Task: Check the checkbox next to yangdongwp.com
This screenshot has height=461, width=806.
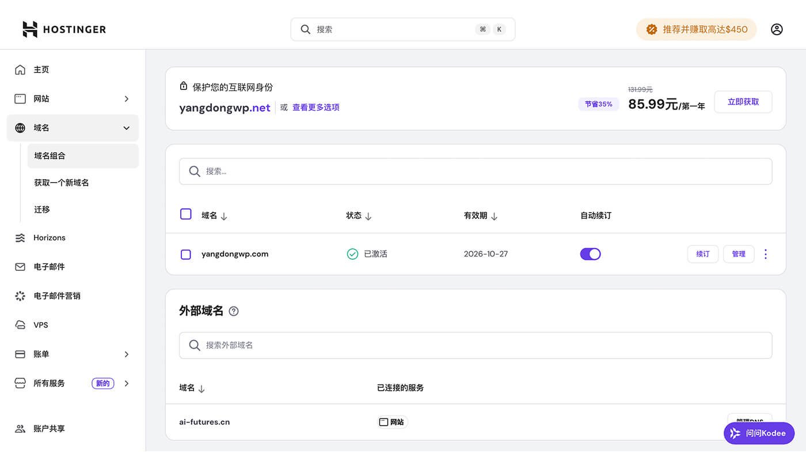Action: [x=185, y=254]
